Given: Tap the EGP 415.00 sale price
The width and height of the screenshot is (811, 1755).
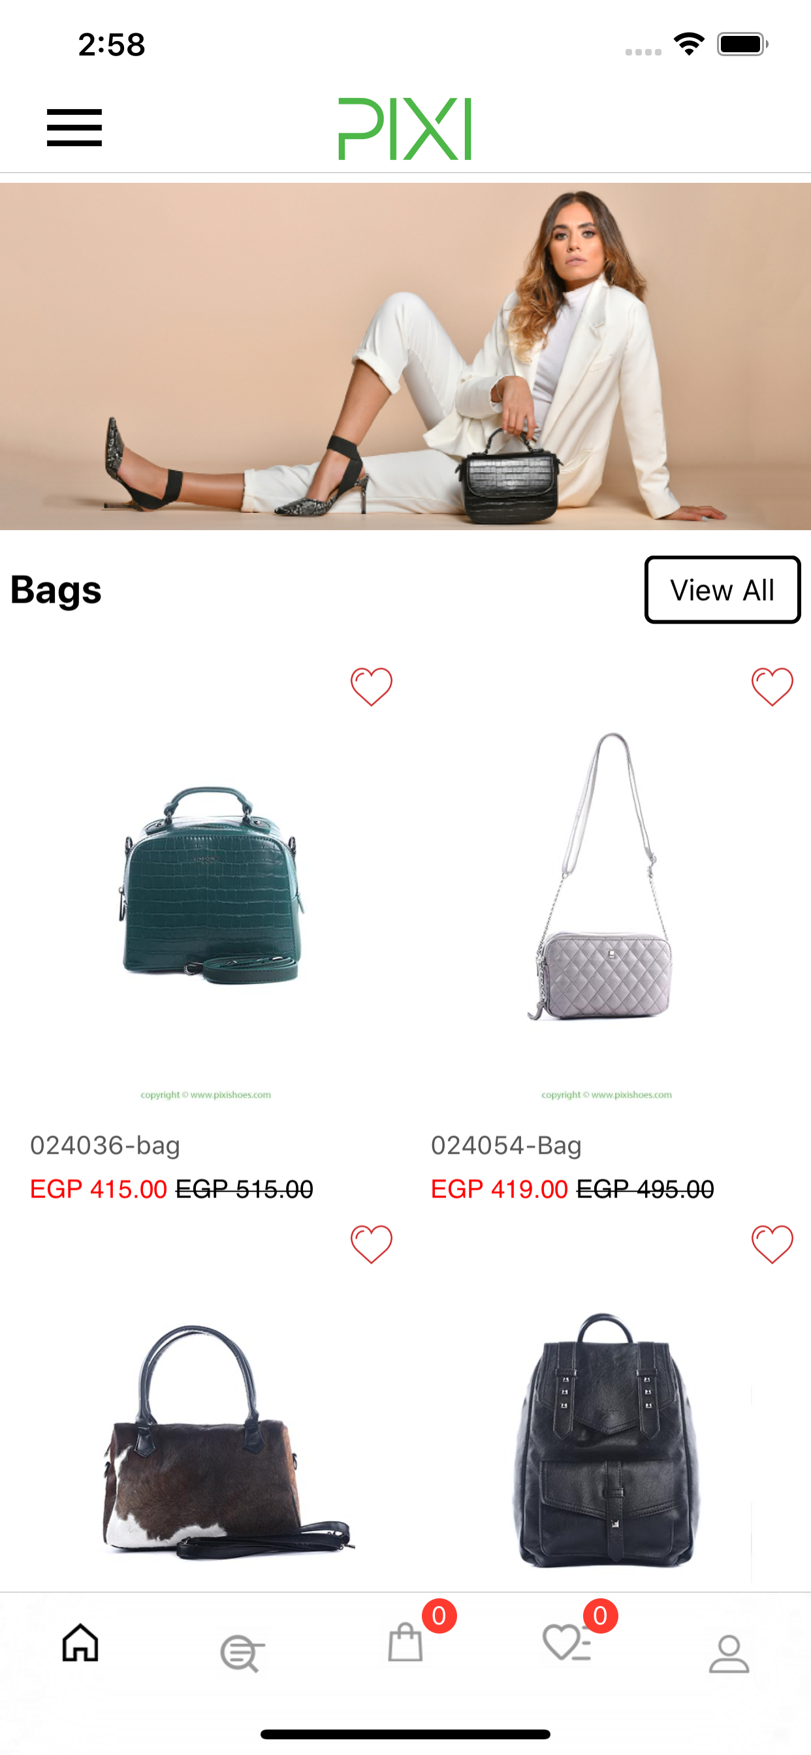Looking at the screenshot, I should 98,1189.
